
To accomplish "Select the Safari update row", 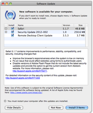I will [x=45, y=29].
